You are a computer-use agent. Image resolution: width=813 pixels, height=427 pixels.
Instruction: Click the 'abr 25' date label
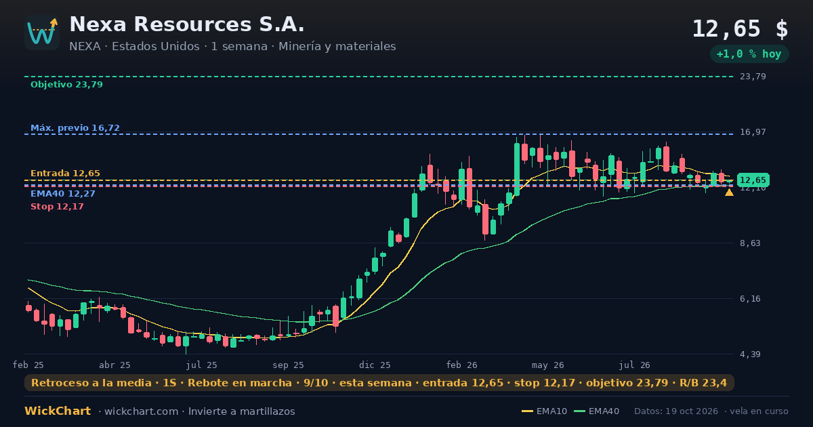point(114,365)
